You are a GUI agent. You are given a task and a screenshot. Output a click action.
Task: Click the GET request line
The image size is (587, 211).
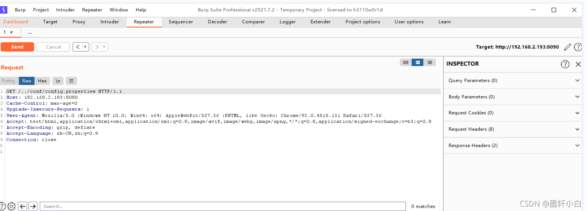point(223,91)
